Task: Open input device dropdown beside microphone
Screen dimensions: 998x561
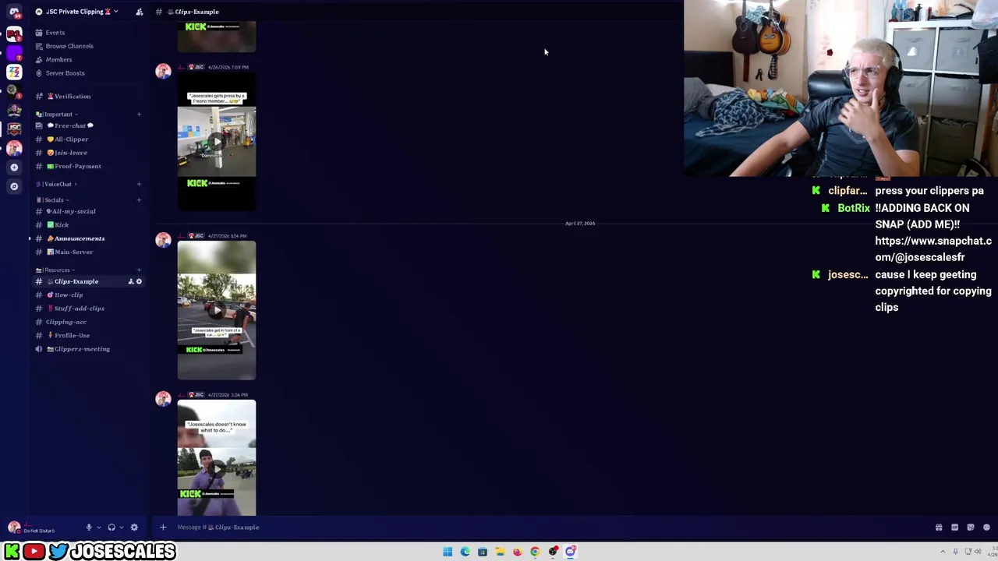Action: point(98,527)
